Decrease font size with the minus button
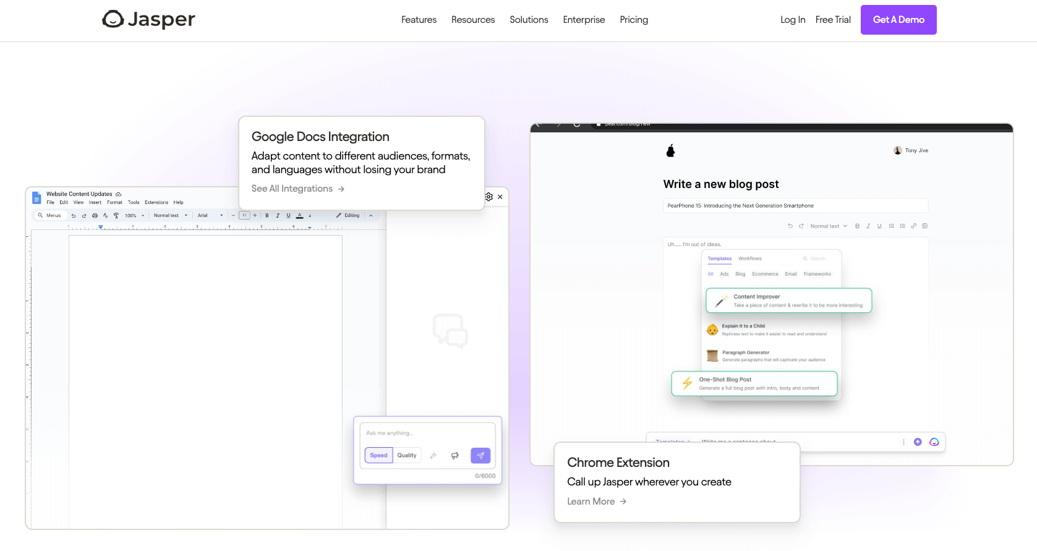This screenshot has height=551, width=1037. coord(233,215)
